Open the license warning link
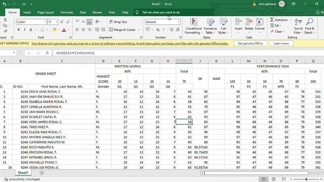The image size is (324, 182). point(130,43)
